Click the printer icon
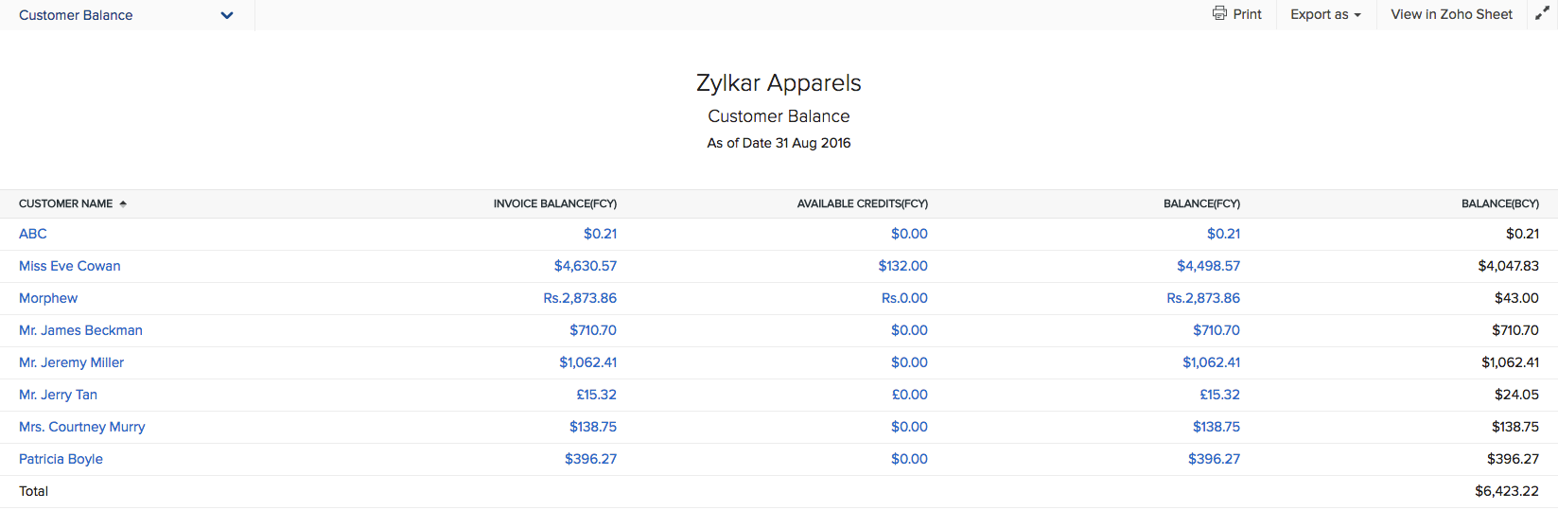The height and width of the screenshot is (528, 1558). (1219, 14)
